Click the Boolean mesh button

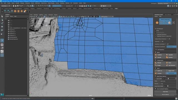click(171, 57)
